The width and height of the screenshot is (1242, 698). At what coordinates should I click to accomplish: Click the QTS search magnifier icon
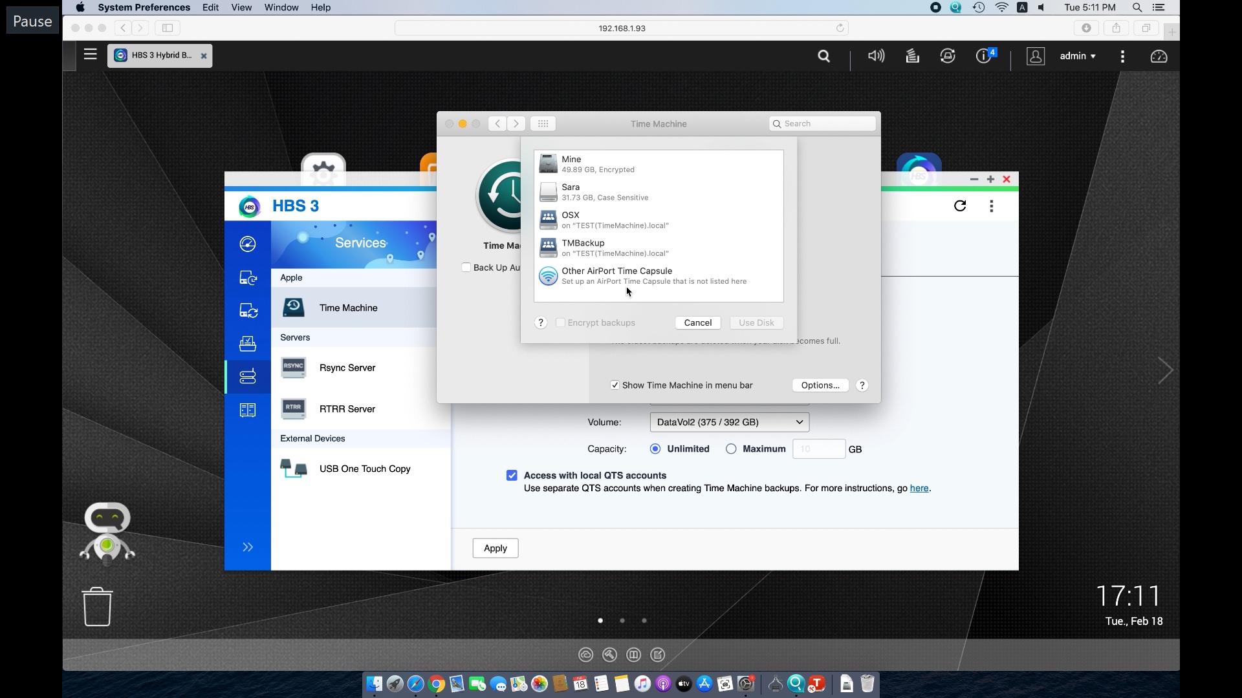pos(823,56)
